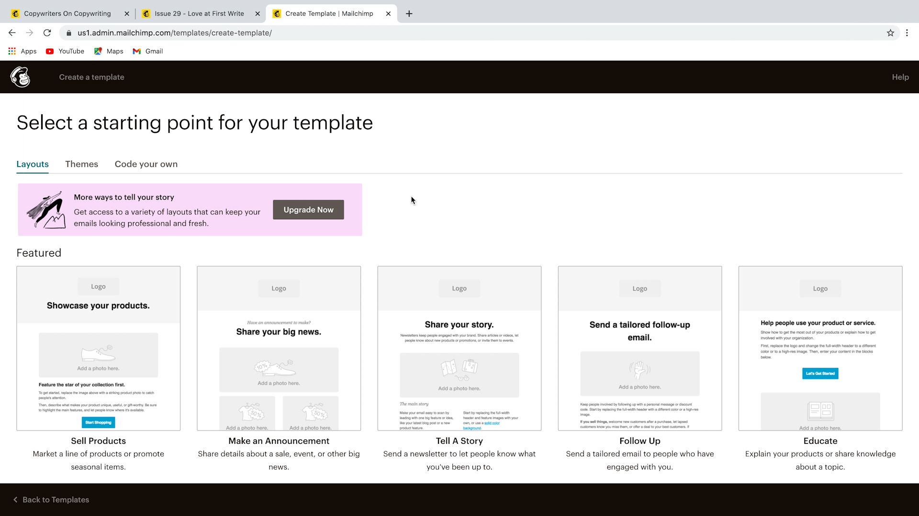
Task: Choose the Make an Announcement layout thumbnail
Action: (279, 348)
